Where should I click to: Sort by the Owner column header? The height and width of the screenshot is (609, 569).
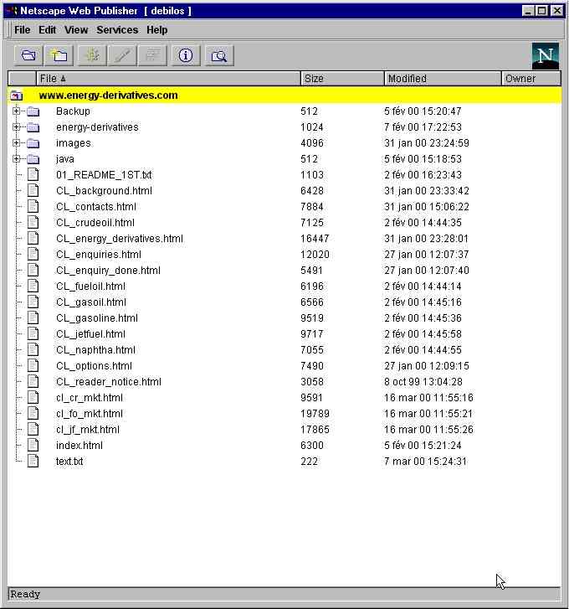coord(531,79)
